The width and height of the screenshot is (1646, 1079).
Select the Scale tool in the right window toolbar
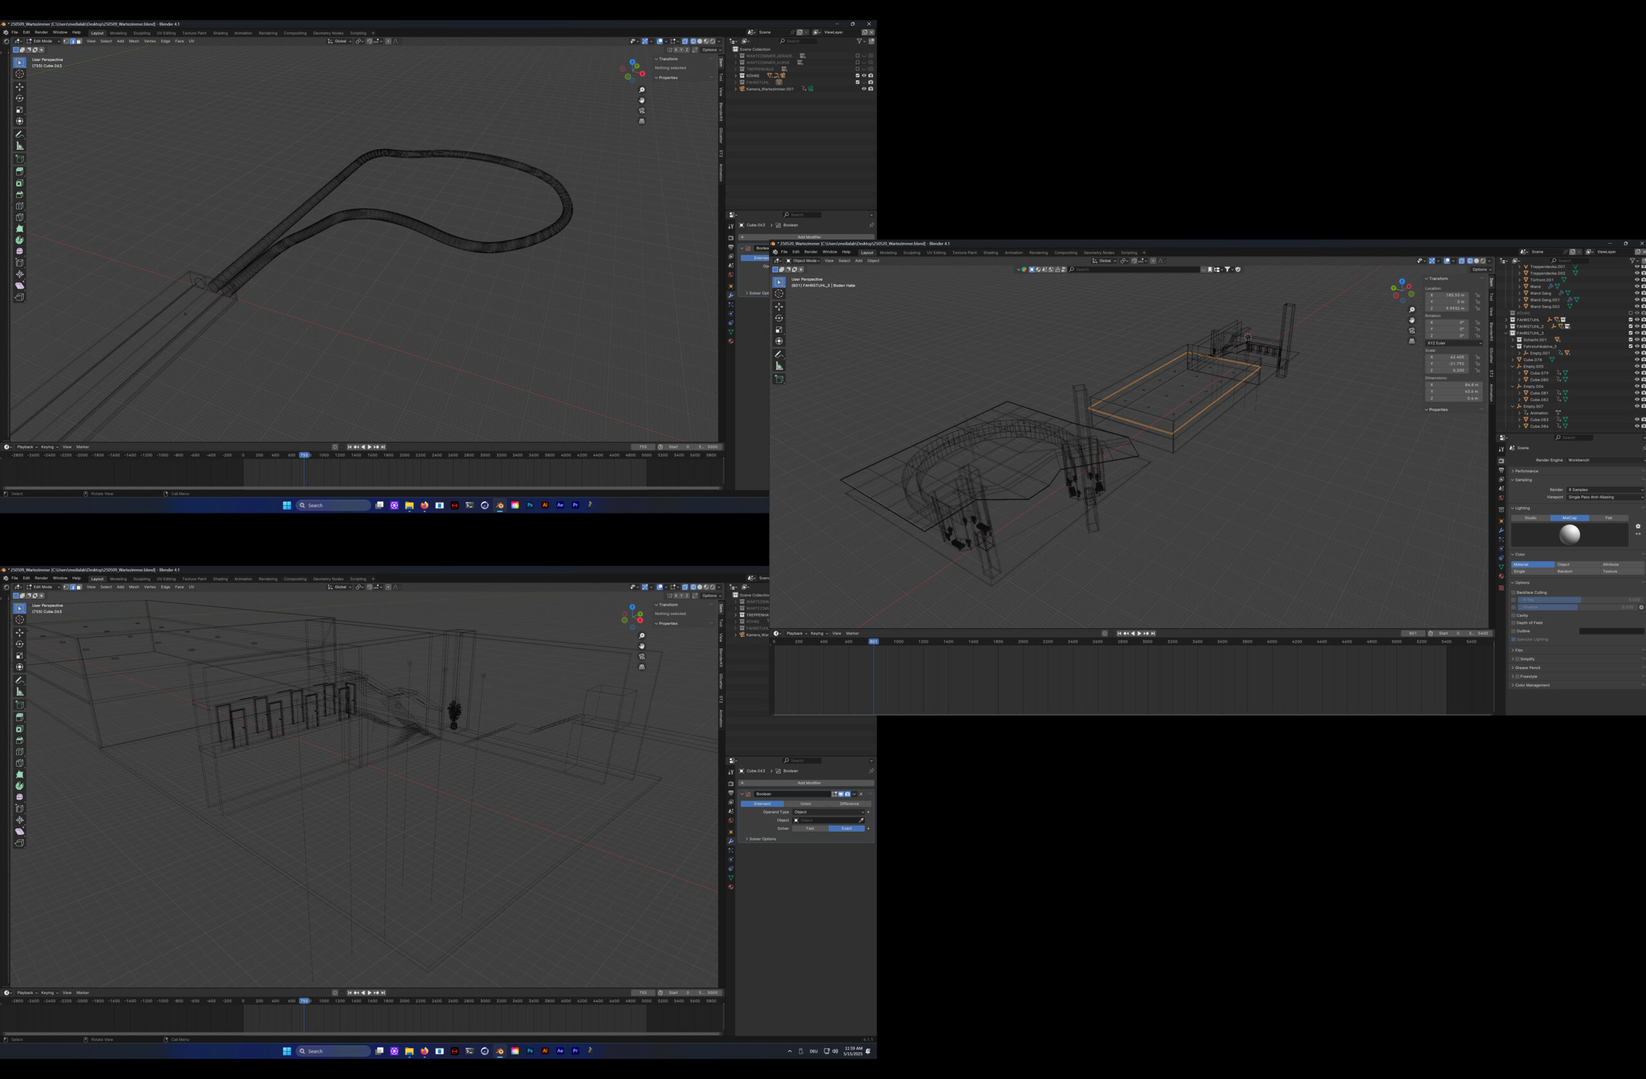click(779, 330)
